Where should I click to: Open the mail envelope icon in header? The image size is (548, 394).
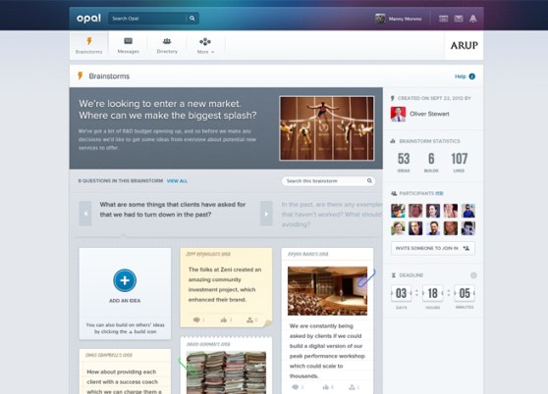(459, 19)
